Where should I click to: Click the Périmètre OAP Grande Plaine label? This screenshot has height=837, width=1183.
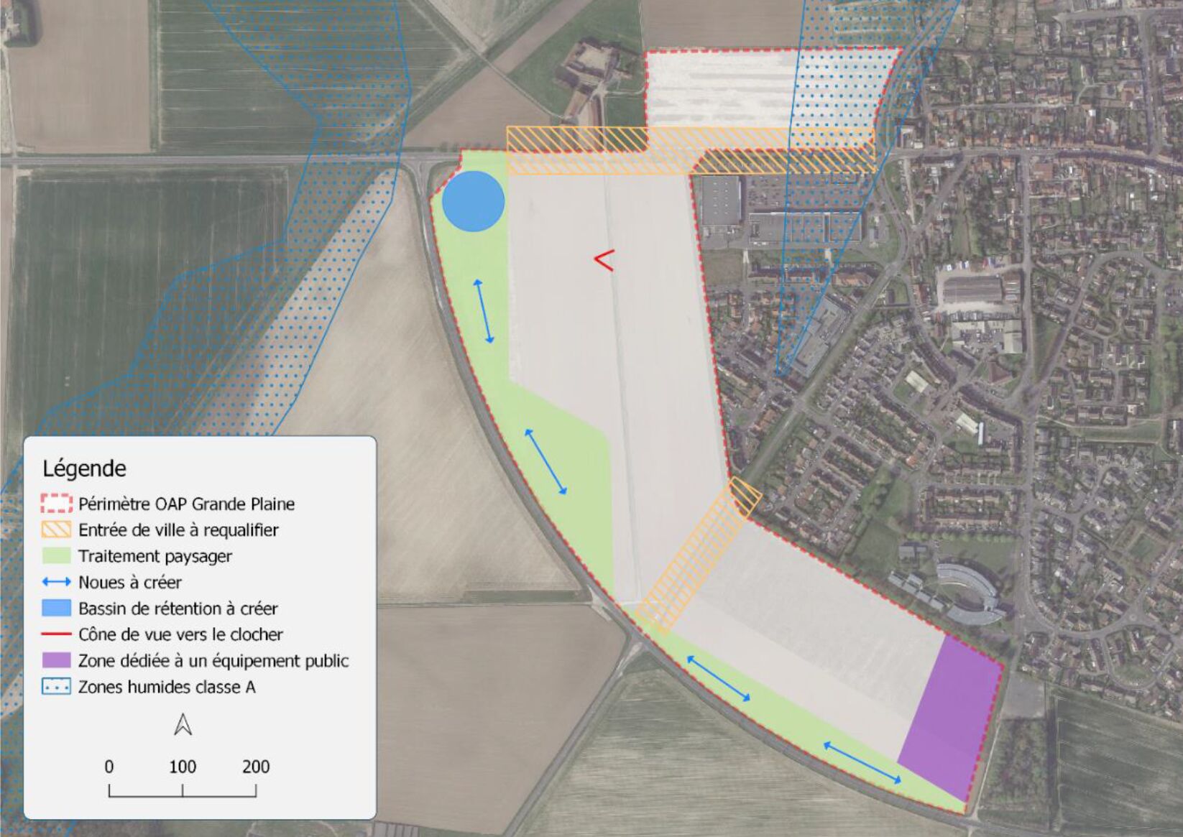click(186, 504)
